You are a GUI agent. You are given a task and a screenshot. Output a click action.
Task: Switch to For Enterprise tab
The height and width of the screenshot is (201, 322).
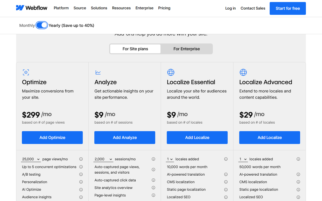coord(187,49)
